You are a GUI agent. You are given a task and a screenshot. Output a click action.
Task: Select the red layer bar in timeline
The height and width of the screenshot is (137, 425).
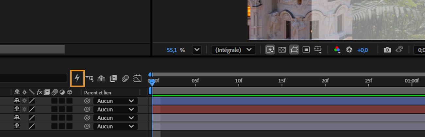[289, 109]
